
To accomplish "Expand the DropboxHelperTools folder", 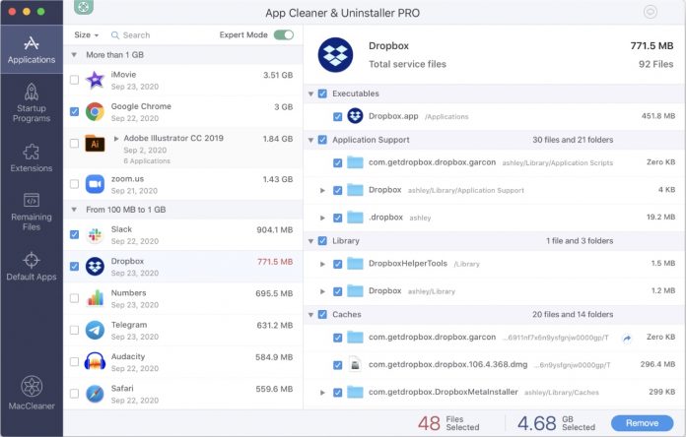I will (322, 264).
